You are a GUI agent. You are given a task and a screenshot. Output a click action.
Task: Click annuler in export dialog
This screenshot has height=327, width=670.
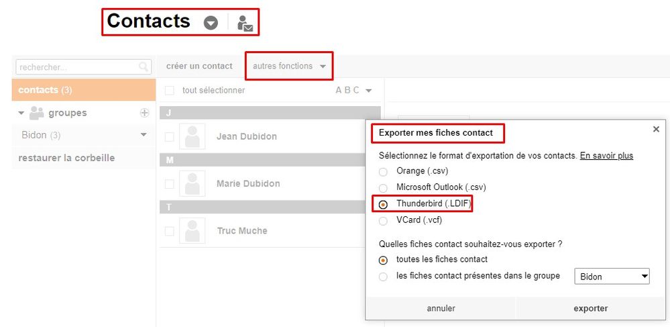coord(441,308)
